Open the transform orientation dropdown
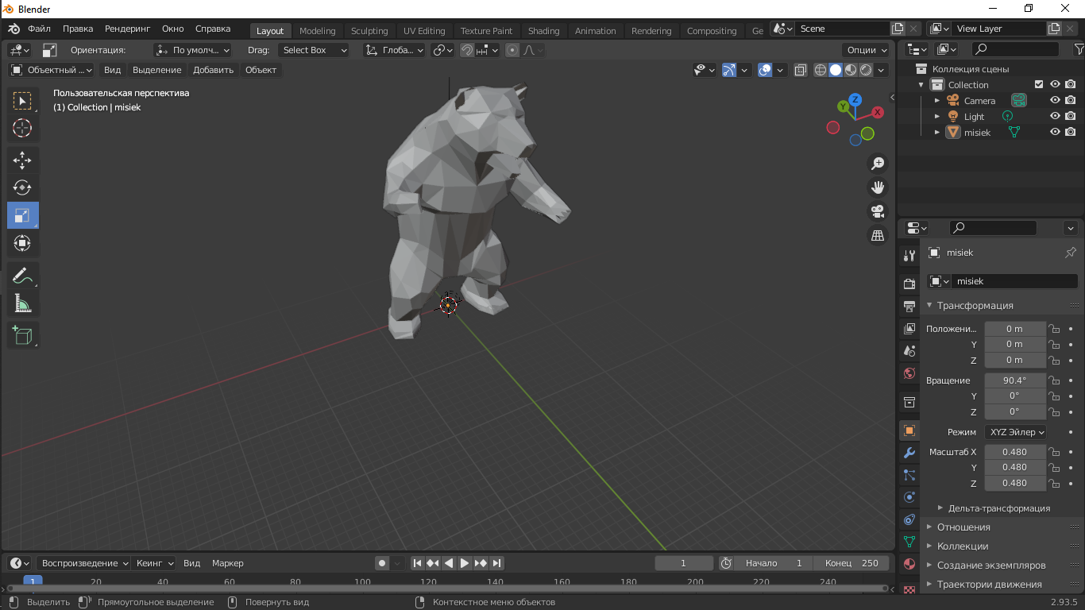Image resolution: width=1085 pixels, height=610 pixels. pos(394,50)
